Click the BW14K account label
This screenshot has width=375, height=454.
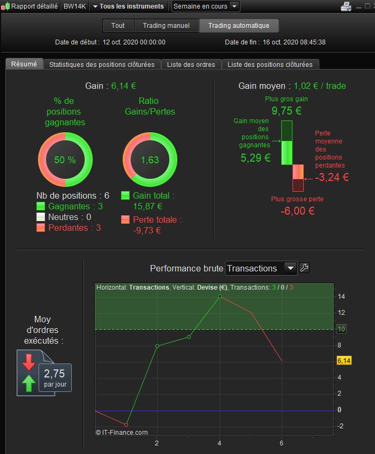[x=75, y=6]
